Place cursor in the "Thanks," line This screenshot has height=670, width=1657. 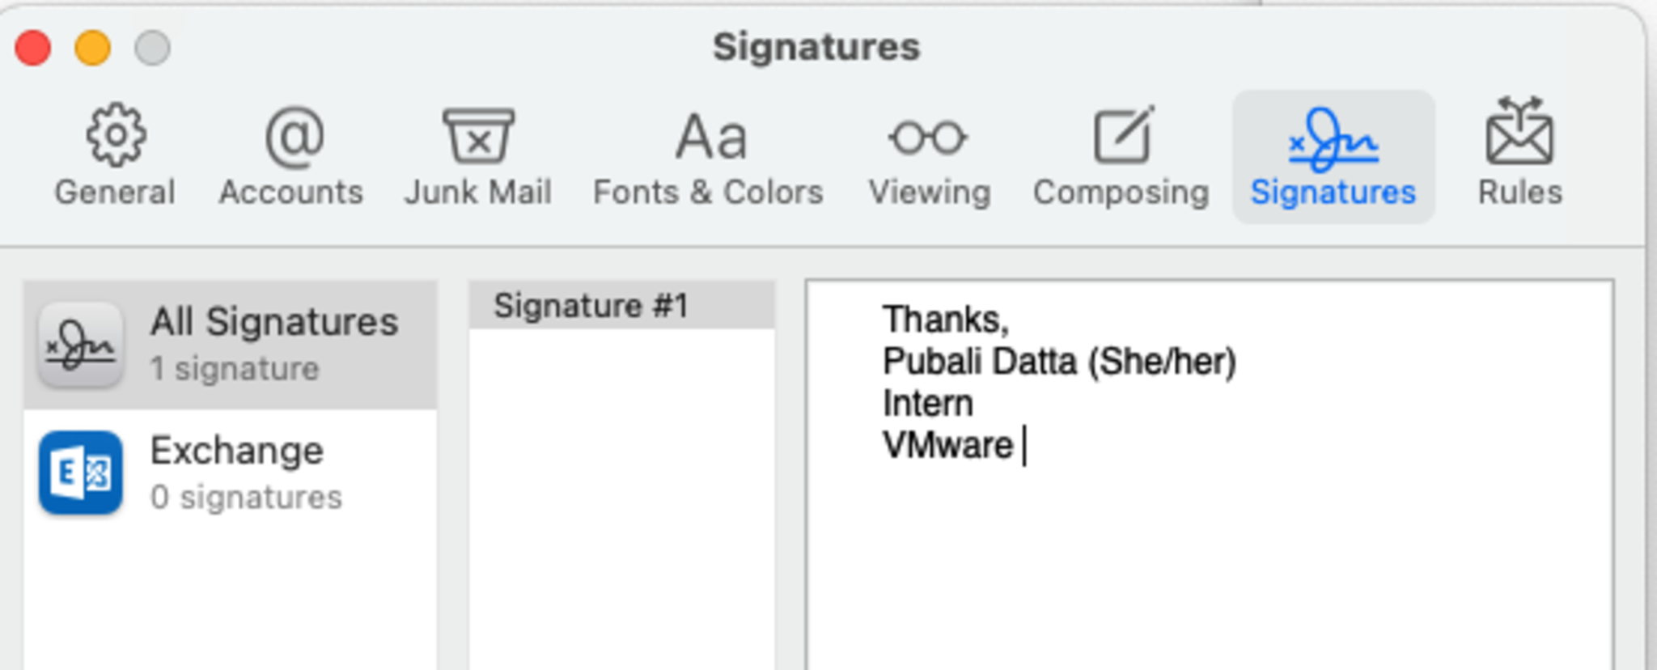(x=945, y=320)
